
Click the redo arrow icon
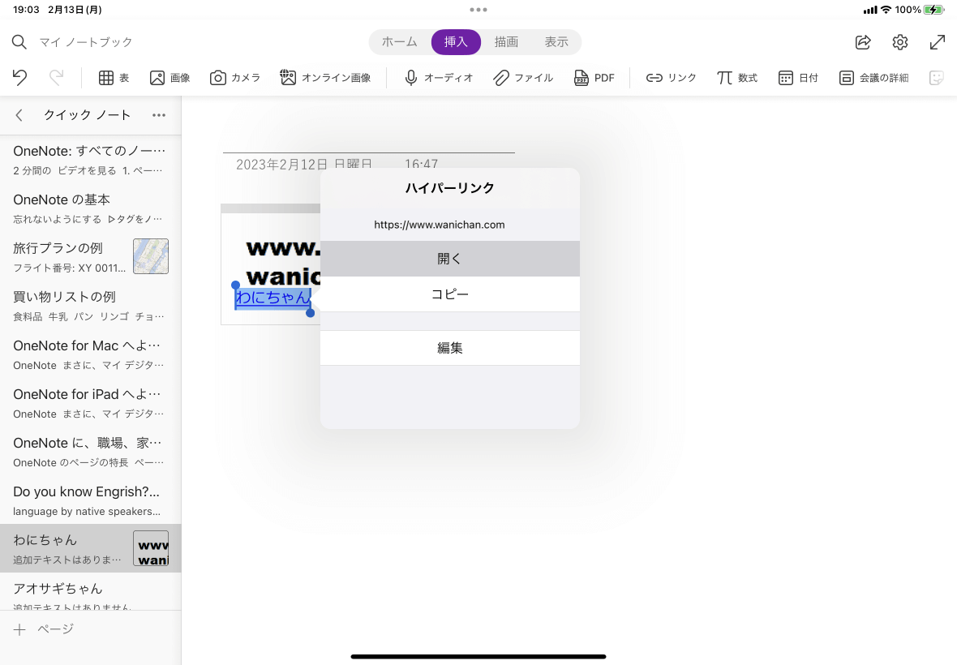56,78
